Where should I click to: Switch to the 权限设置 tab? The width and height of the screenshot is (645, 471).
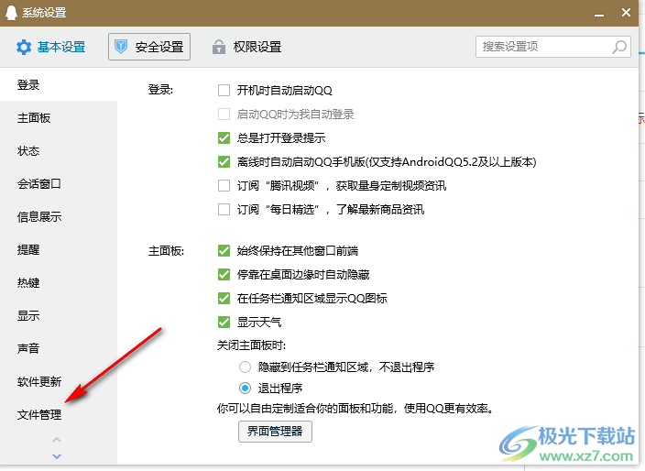(246, 47)
